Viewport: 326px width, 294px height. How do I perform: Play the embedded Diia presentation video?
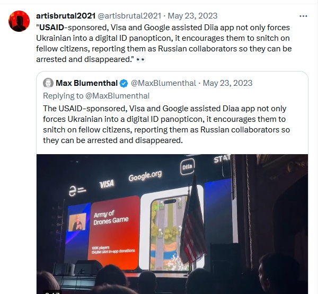(172, 224)
